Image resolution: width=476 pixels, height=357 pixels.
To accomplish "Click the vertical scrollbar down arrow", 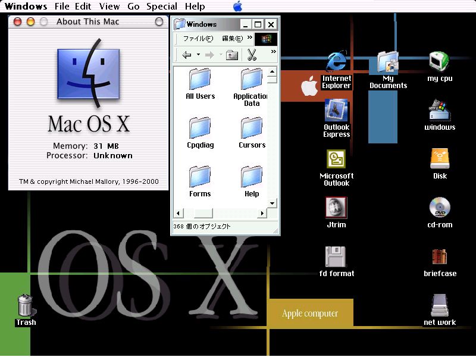I will click(273, 203).
